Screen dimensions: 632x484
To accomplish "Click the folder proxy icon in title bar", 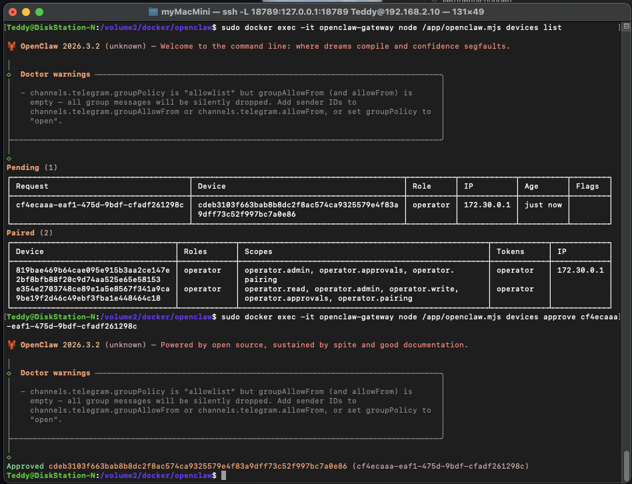I will click(x=153, y=12).
